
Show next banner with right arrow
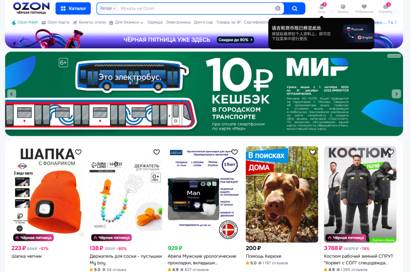pos(396,94)
